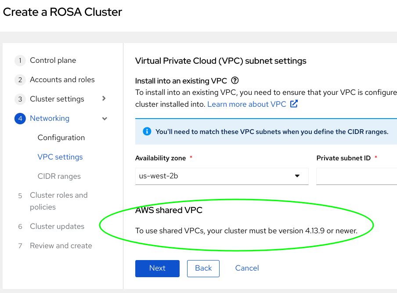Expand the Cluster settings step chevron
The height and width of the screenshot is (293, 397).
[104, 99]
